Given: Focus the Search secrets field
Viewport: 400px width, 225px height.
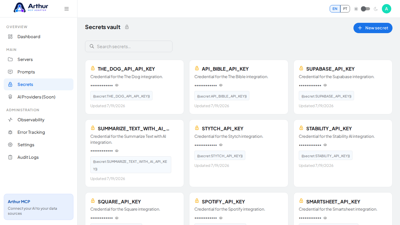Looking at the screenshot, I should 129,46.
